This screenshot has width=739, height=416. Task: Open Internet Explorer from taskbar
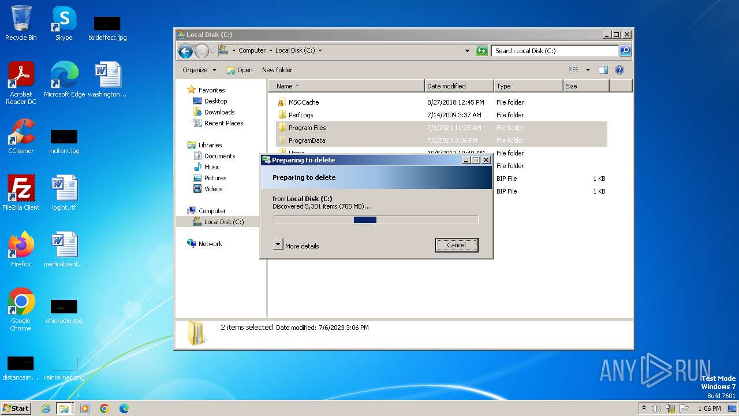click(46, 408)
